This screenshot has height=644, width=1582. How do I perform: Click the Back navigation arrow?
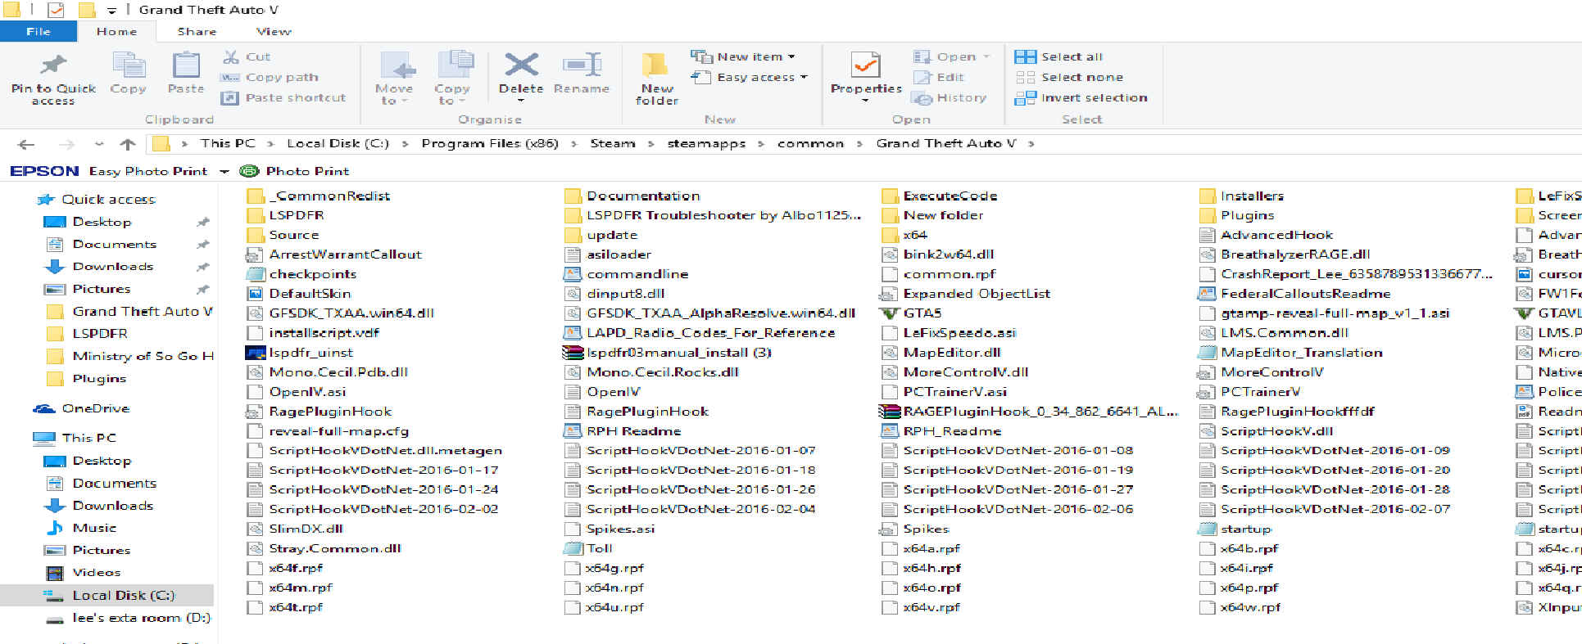(26, 144)
